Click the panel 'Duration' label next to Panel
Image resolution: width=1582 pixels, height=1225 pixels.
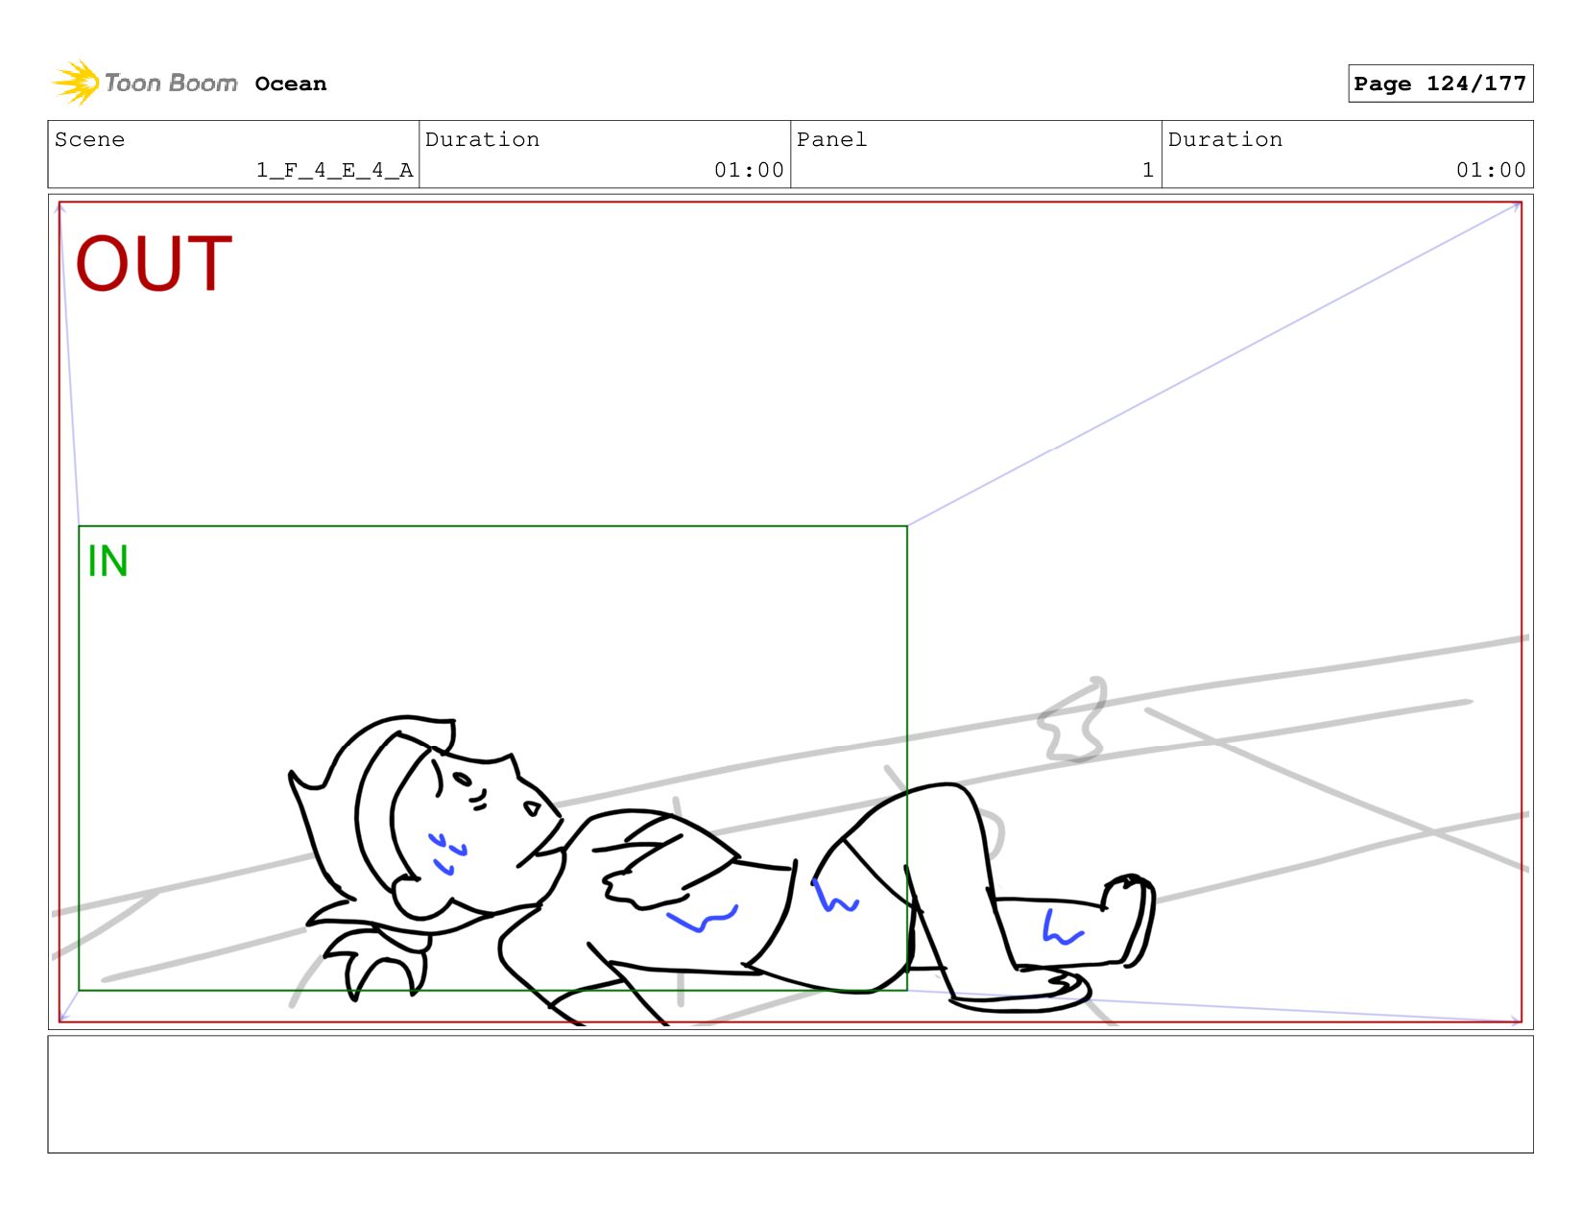[x=1225, y=139]
